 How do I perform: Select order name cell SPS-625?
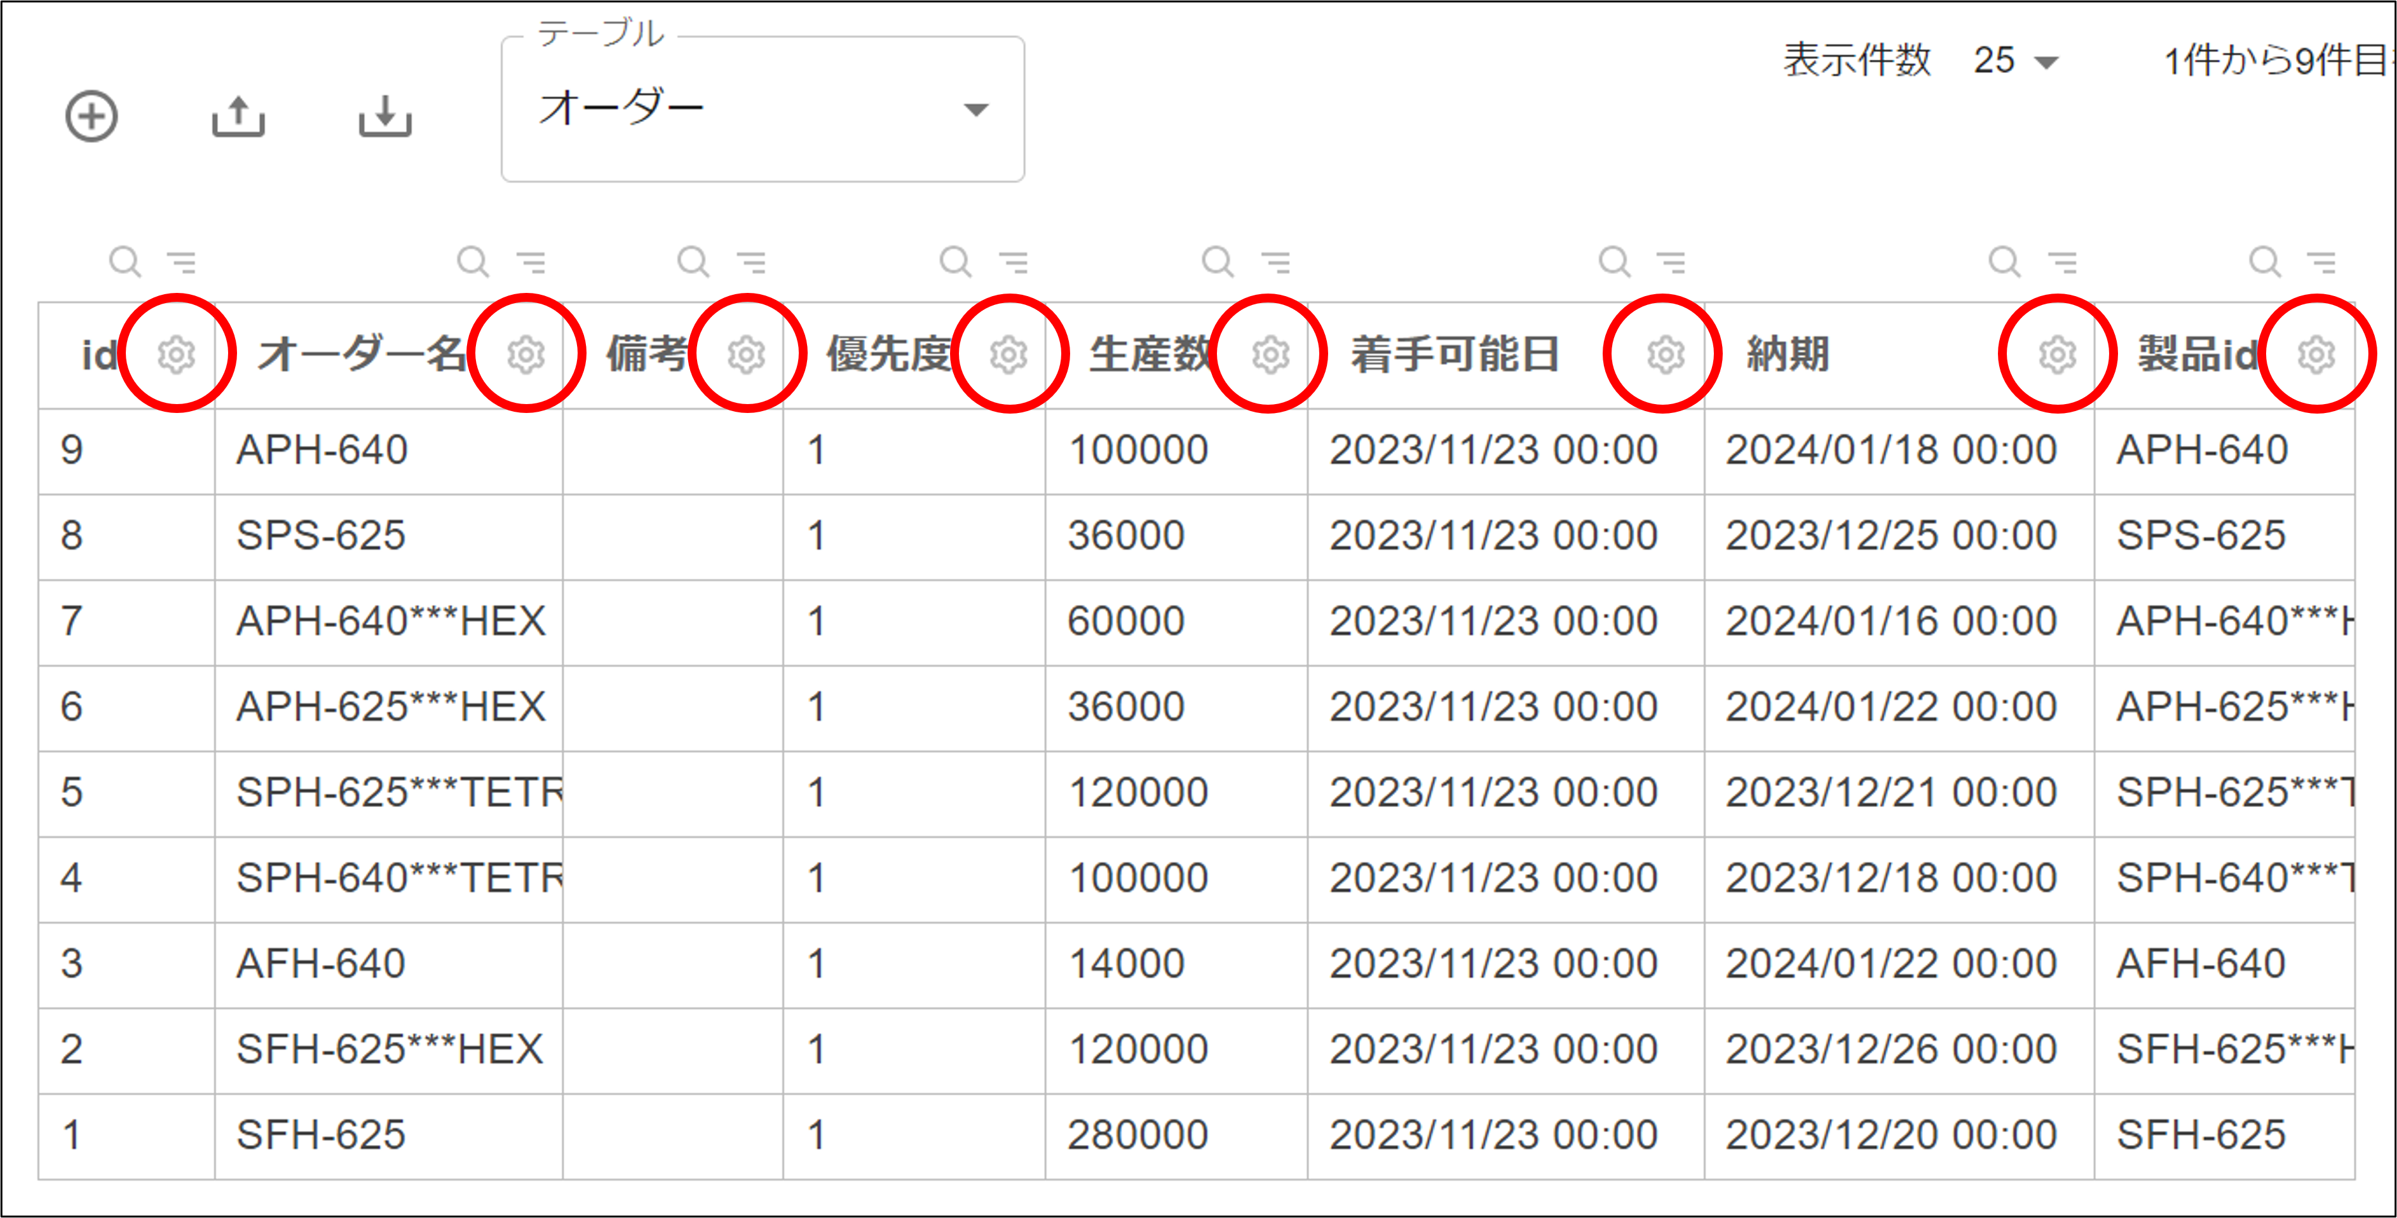[x=389, y=537]
